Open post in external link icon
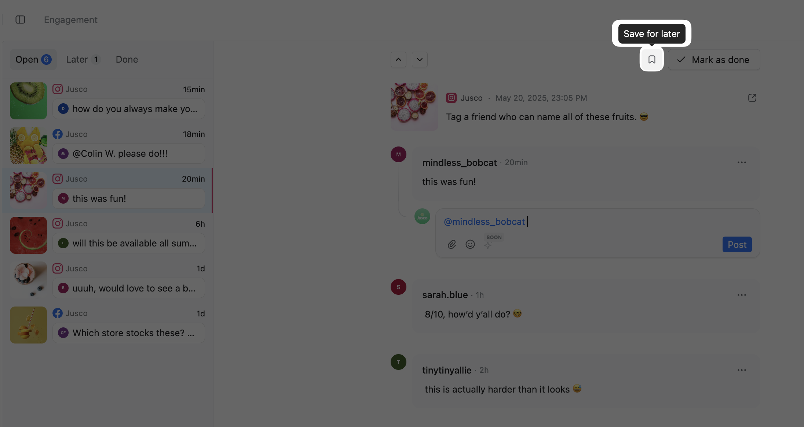Image resolution: width=804 pixels, height=427 pixels. (752, 98)
